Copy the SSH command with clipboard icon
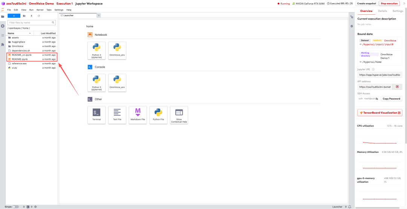Screen dimensions: 407x209 [x=376, y=98]
